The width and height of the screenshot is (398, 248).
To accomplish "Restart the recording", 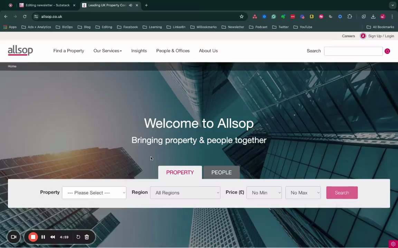I will [78, 237].
